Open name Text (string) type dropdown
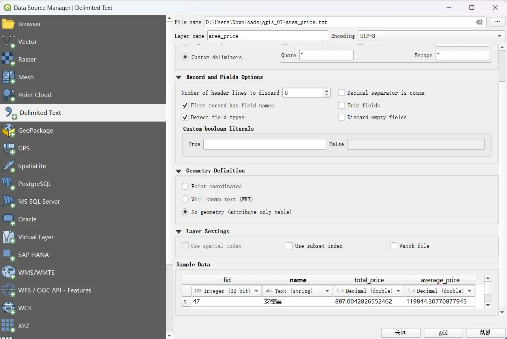The image size is (507, 339). [x=297, y=291]
